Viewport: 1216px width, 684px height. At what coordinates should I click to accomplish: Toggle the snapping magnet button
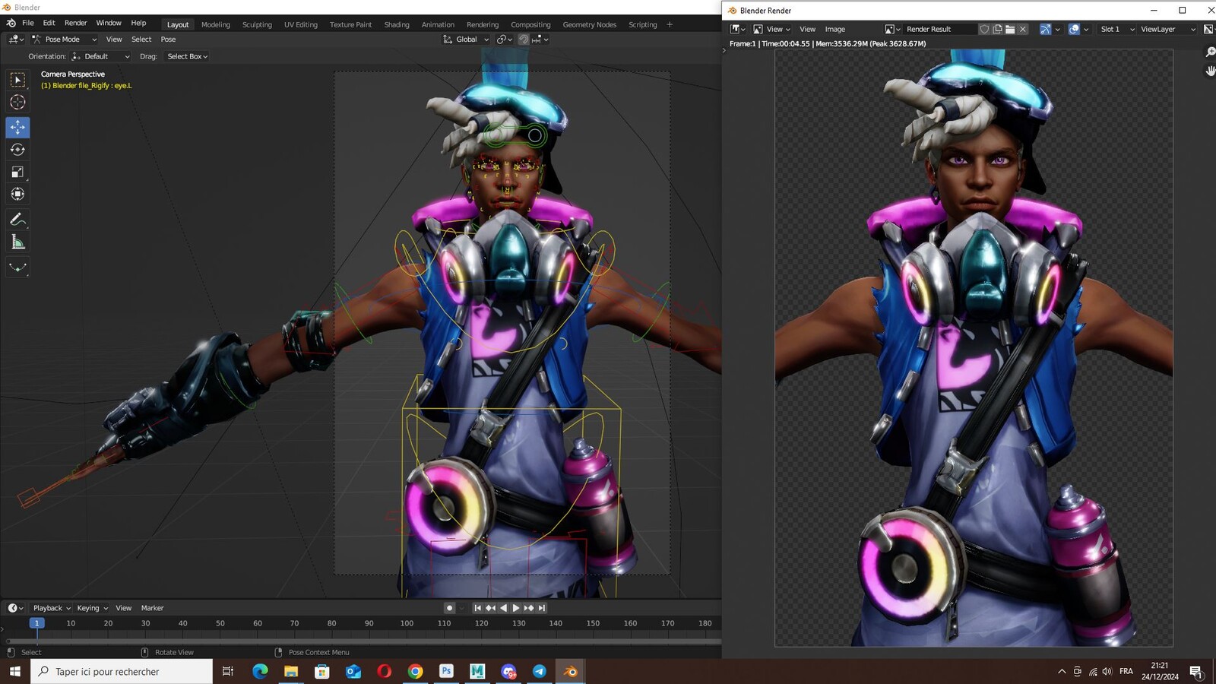click(523, 40)
